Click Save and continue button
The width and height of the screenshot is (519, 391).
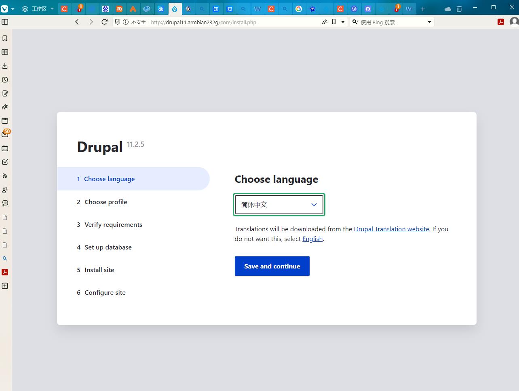click(x=272, y=266)
